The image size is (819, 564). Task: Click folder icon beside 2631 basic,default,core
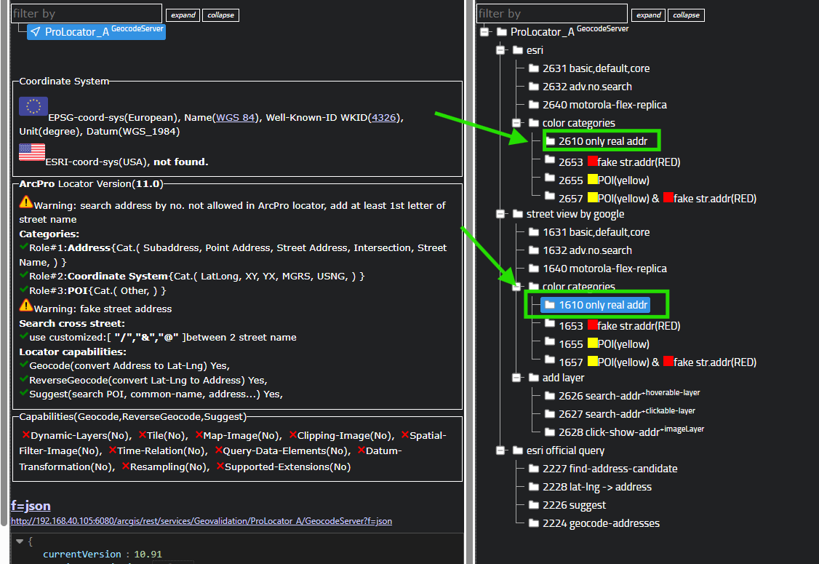[534, 68]
